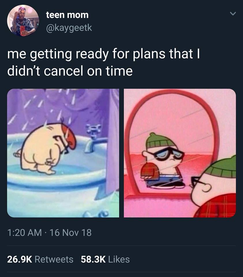Click the 26.9K retweet count number
243x277 pixels.
pos(20,259)
